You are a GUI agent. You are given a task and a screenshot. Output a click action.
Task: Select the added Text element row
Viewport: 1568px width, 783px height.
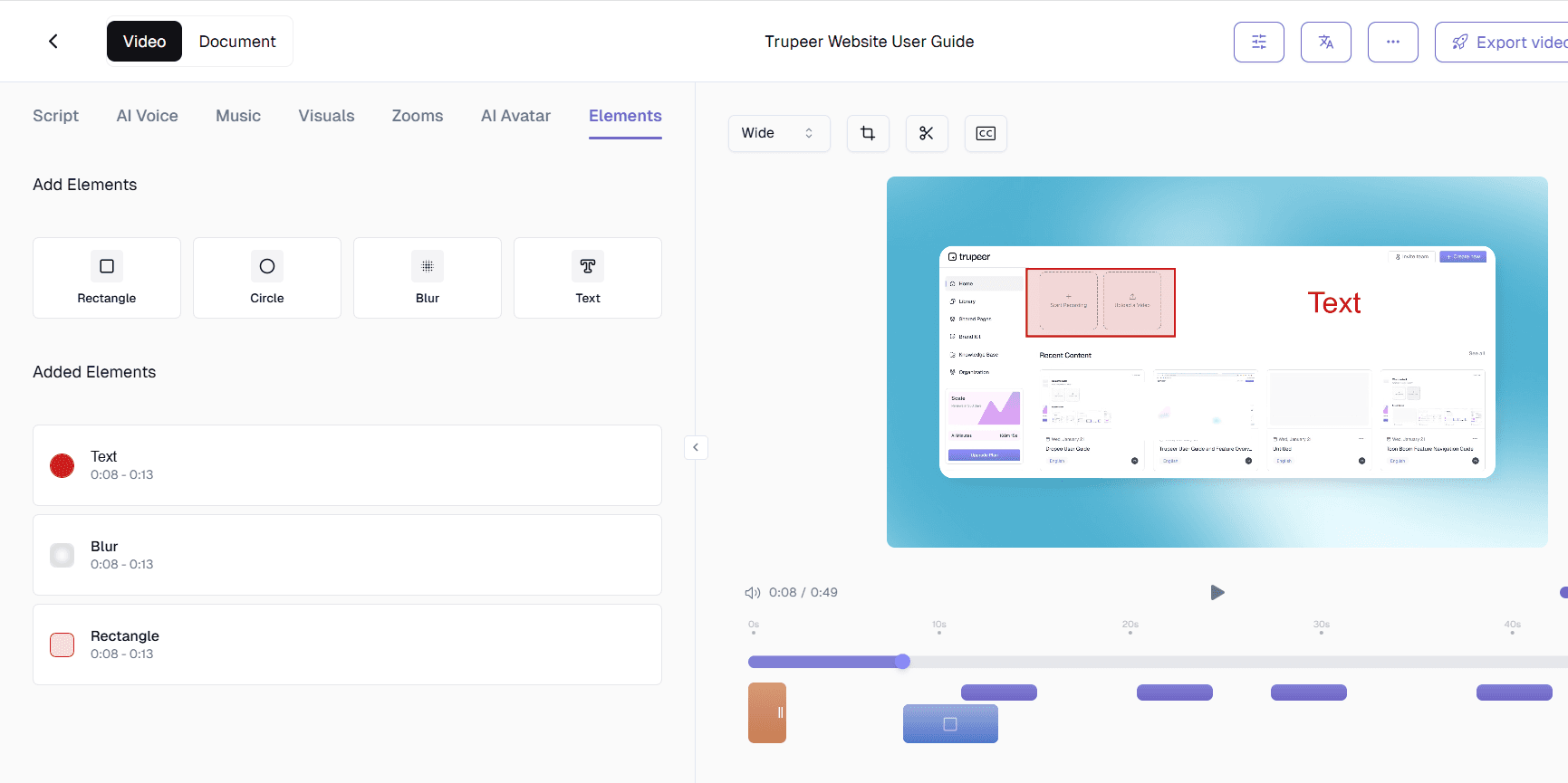(x=347, y=465)
